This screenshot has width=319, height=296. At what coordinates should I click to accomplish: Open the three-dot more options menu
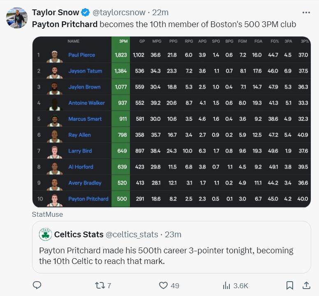point(306,13)
